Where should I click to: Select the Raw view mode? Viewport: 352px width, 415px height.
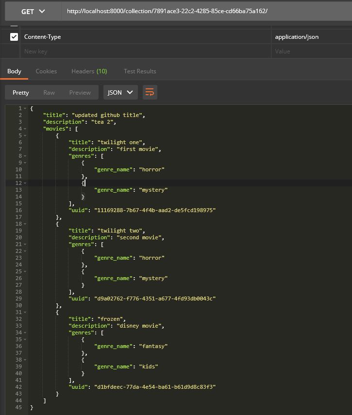[x=49, y=92]
